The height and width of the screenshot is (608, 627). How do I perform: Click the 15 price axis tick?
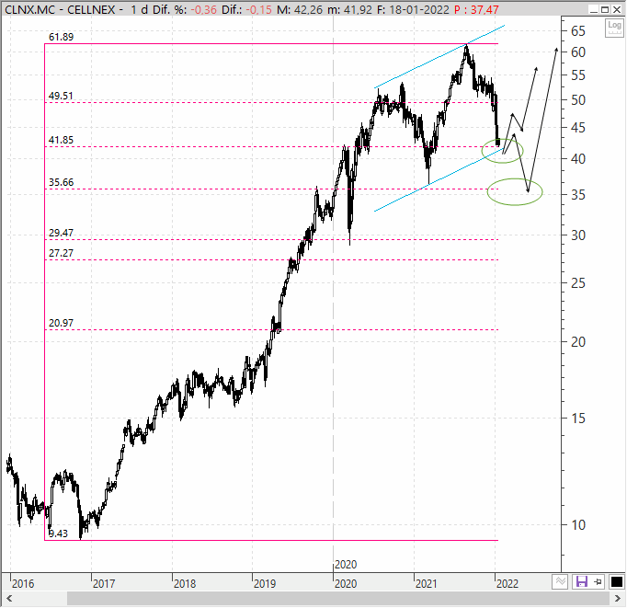pyautogui.click(x=578, y=419)
